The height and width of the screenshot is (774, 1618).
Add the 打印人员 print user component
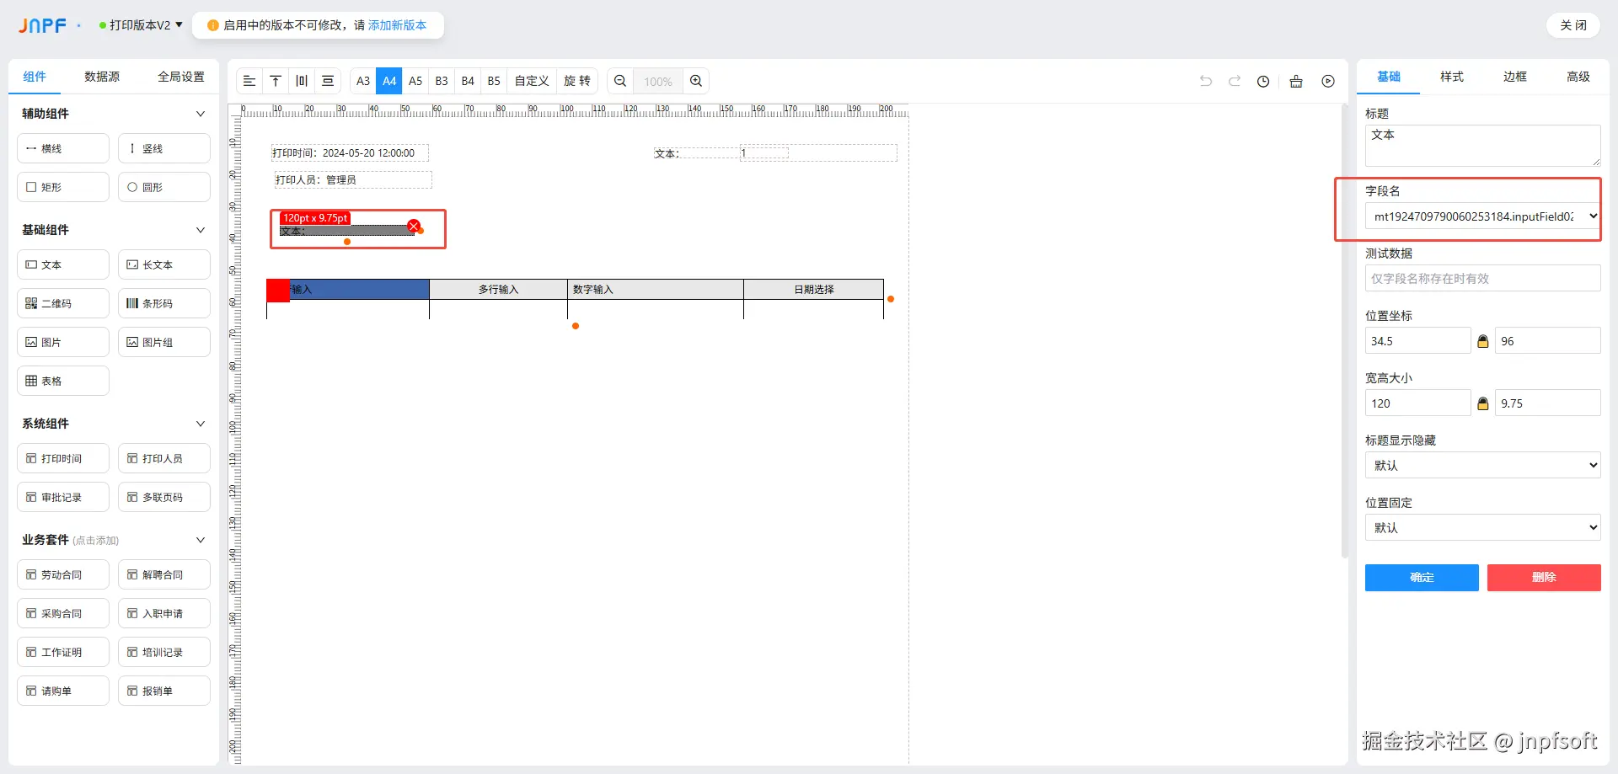(x=164, y=458)
